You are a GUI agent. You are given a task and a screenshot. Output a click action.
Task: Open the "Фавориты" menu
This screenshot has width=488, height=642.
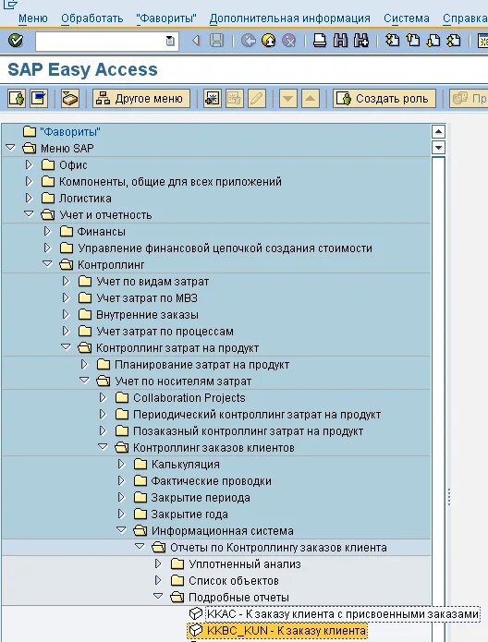tap(166, 18)
